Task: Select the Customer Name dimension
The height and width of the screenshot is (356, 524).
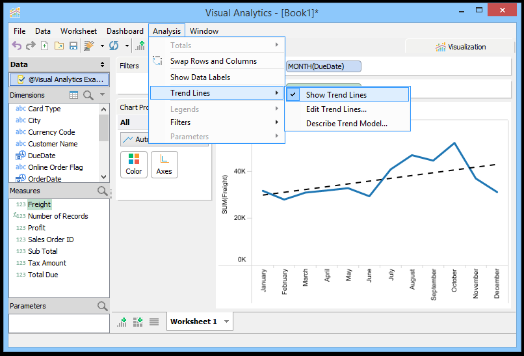Action: [53, 144]
